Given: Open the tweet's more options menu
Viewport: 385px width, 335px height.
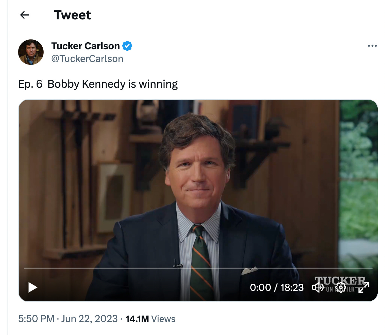Looking at the screenshot, I should 372,46.
